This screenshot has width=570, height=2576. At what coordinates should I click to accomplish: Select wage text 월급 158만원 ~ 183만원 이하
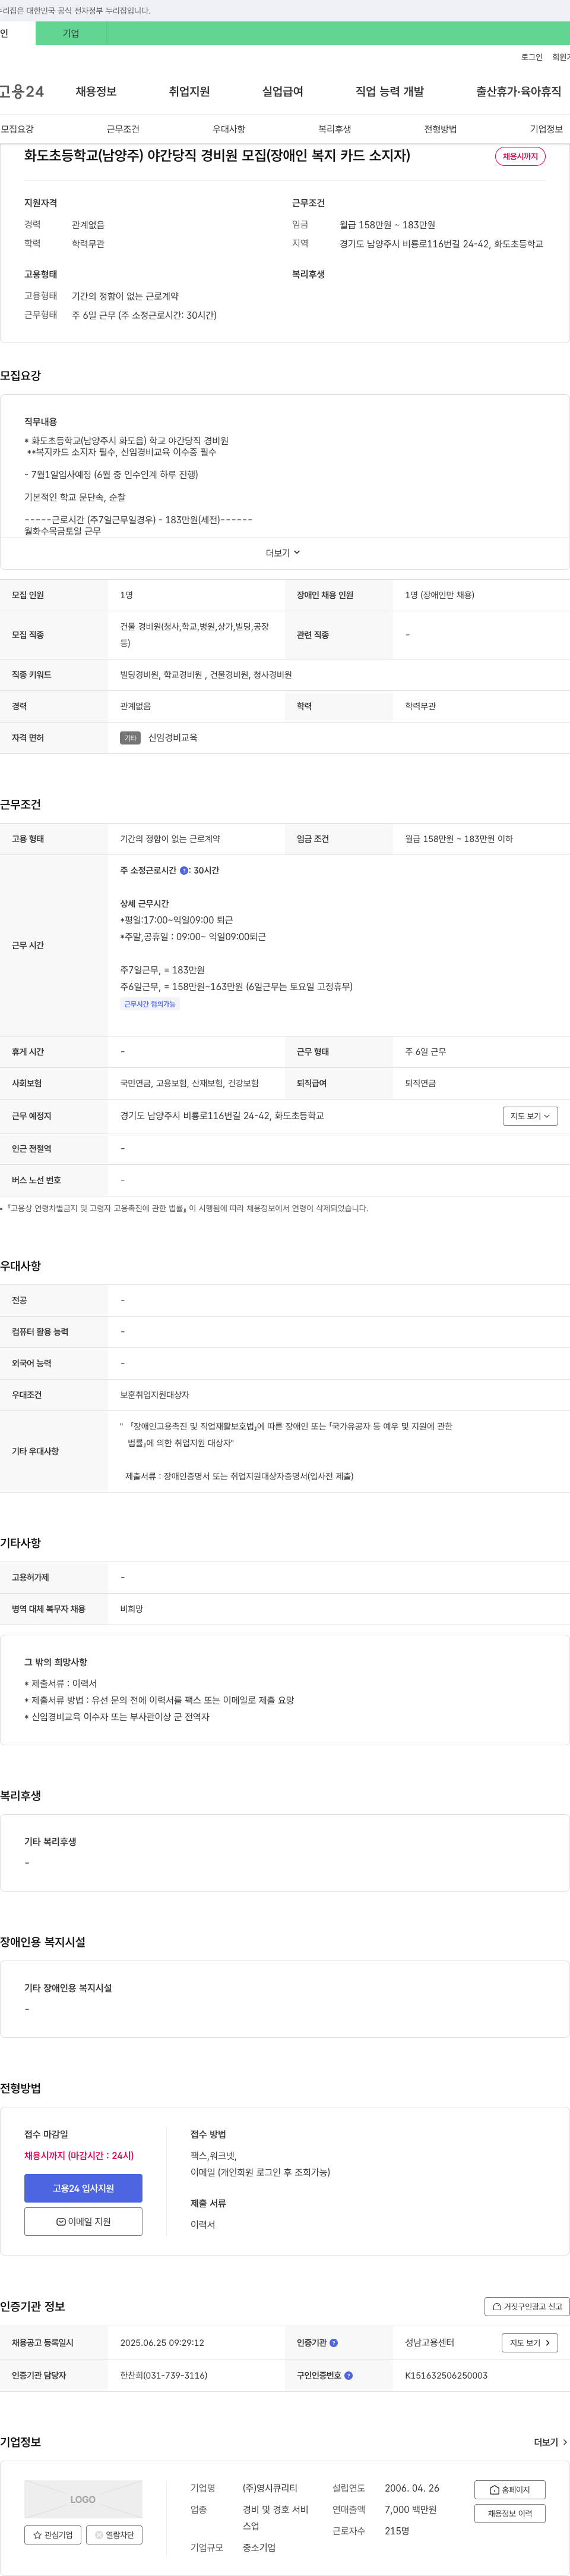click(458, 839)
